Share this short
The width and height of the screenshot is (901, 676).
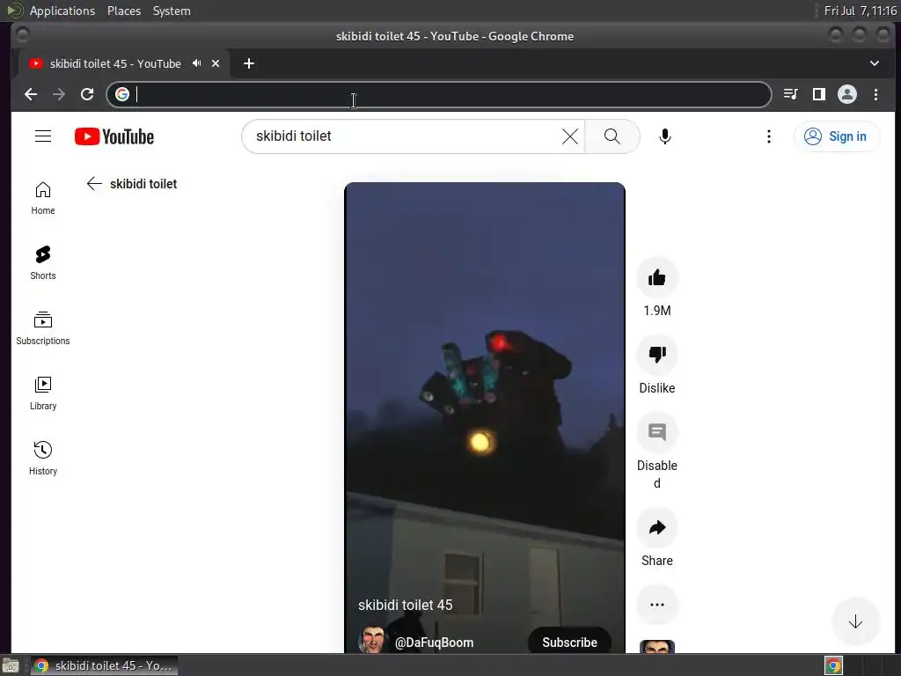[656, 528]
